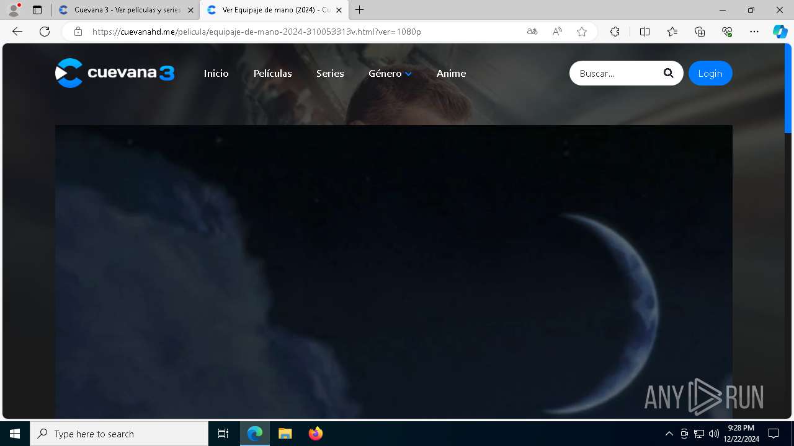This screenshot has height=446, width=794.
Task: Open File Explorer from taskbar
Action: tap(285, 434)
